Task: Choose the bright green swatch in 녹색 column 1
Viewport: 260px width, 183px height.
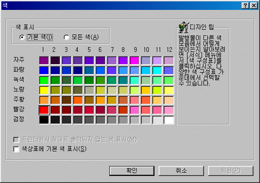Action: pos(44,80)
